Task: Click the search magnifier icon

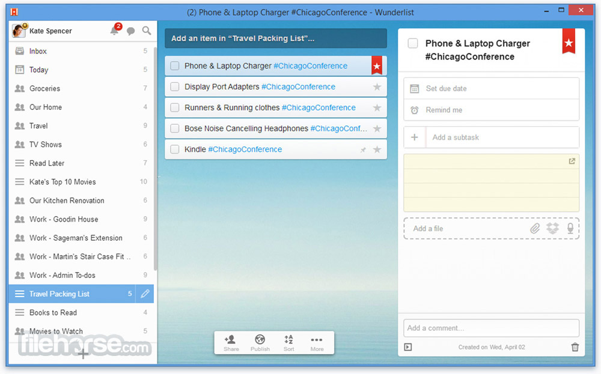Action: (147, 31)
